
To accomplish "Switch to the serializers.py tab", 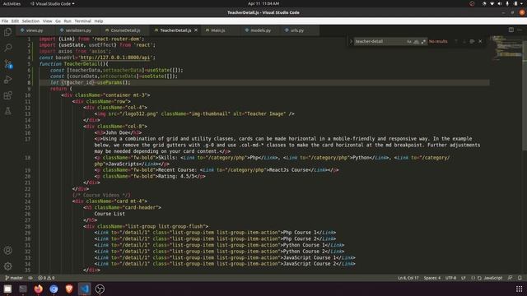I will 78,30.
